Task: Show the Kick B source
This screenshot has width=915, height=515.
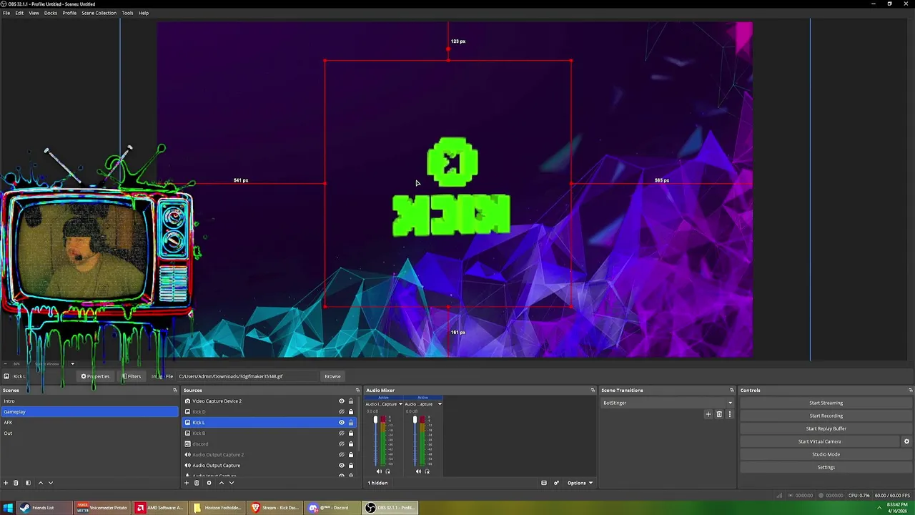Action: coord(341,433)
